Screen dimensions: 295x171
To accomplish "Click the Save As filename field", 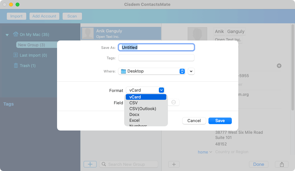I will (x=156, y=47).
